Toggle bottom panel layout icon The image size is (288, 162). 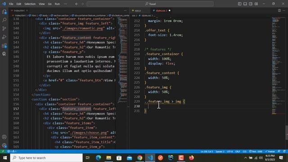click(245, 4)
